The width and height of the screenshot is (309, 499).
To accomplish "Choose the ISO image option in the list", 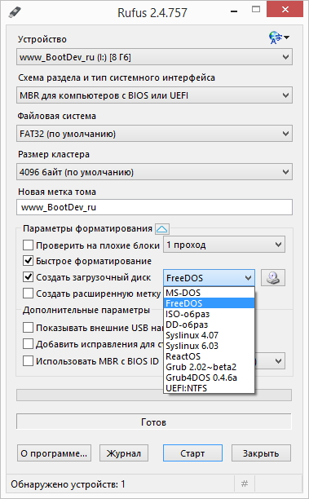I will click(x=209, y=314).
